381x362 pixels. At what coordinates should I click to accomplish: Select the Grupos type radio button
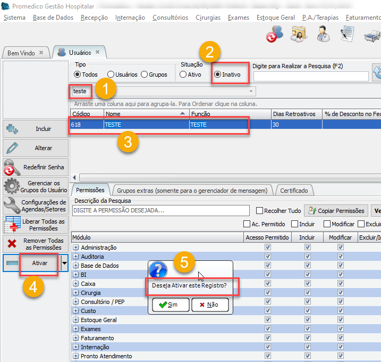[x=143, y=75]
